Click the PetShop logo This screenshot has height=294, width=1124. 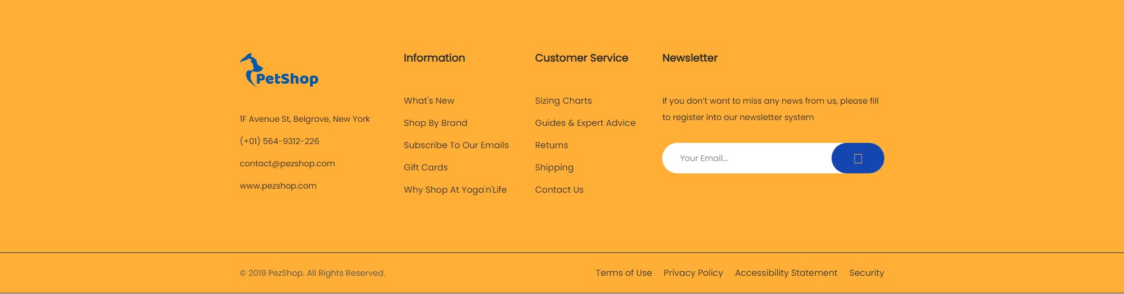[x=279, y=70]
